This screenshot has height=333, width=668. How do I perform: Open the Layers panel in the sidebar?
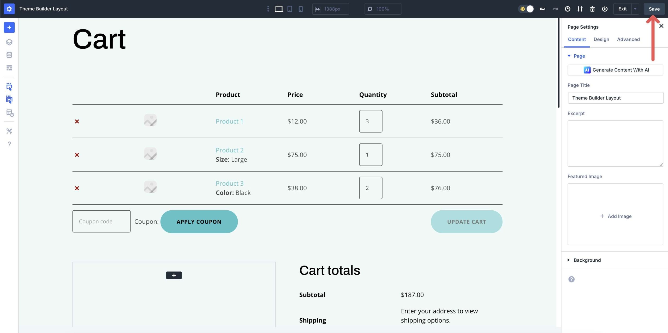point(9,42)
